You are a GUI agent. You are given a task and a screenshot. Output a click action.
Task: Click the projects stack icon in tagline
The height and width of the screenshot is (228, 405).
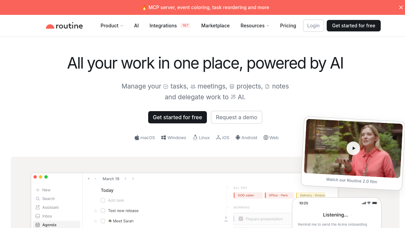click(232, 86)
